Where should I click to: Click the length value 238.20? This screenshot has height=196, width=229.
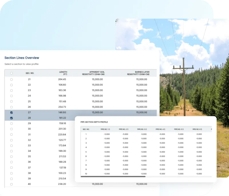(x=62, y=184)
